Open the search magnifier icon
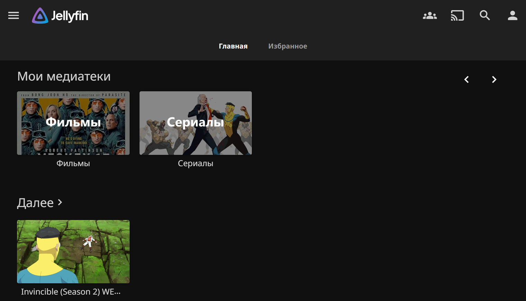 pyautogui.click(x=485, y=15)
